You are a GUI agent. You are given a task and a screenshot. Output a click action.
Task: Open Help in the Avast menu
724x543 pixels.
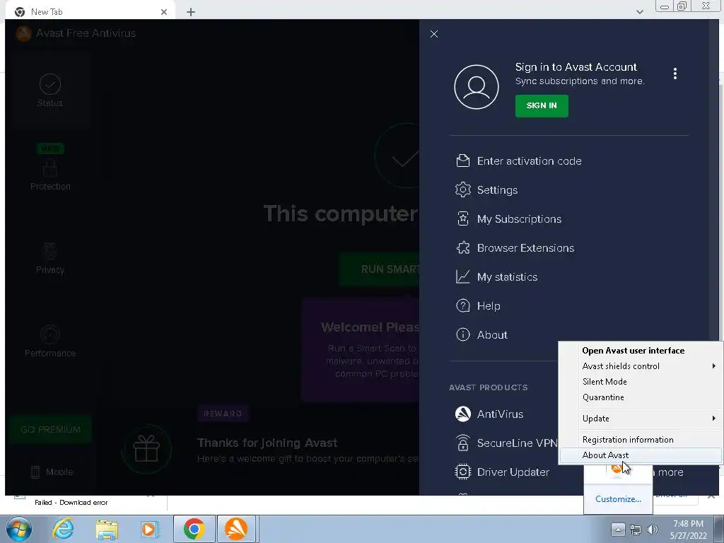coord(489,306)
